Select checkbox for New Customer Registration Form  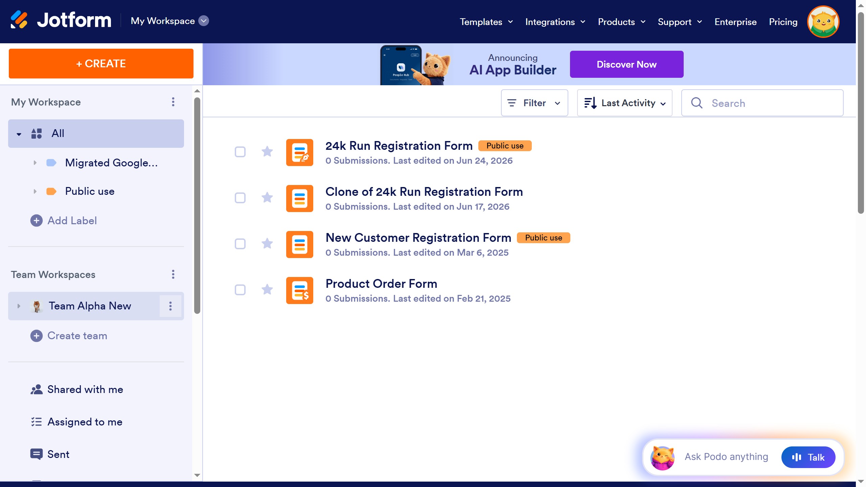click(240, 244)
